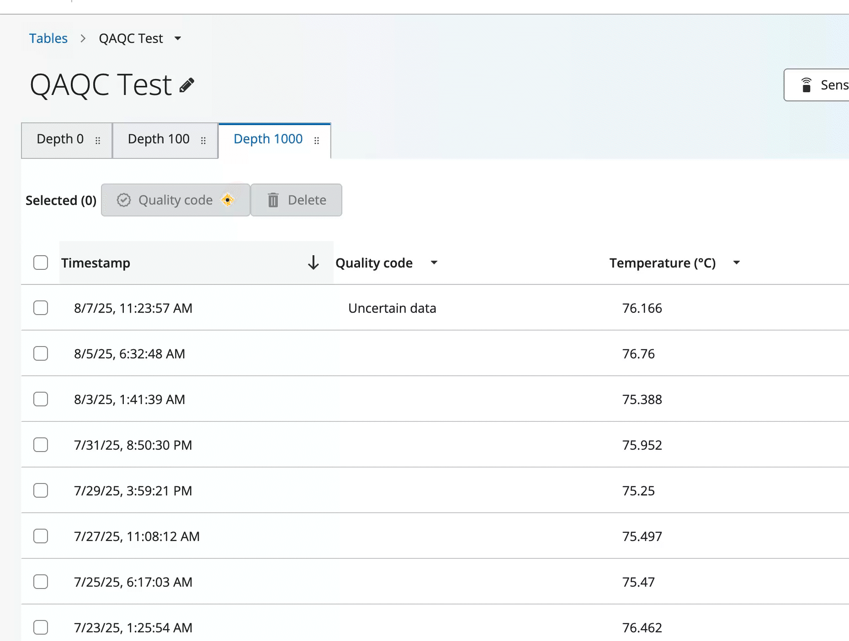Click the drag handle on Depth 1000 tab
This screenshot has width=849, height=641.
click(x=317, y=140)
